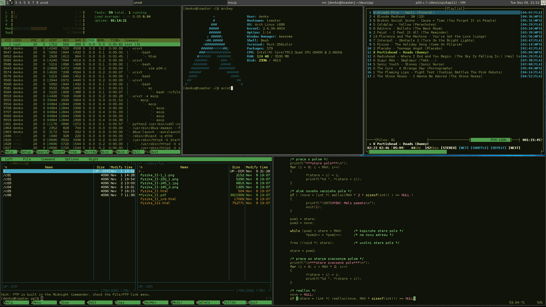
Task: Click the [^] button at mc command line end
Action: pyautogui.click(x=269, y=298)
